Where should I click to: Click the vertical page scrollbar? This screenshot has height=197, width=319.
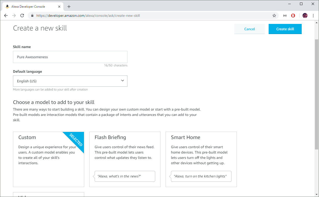[316, 94]
